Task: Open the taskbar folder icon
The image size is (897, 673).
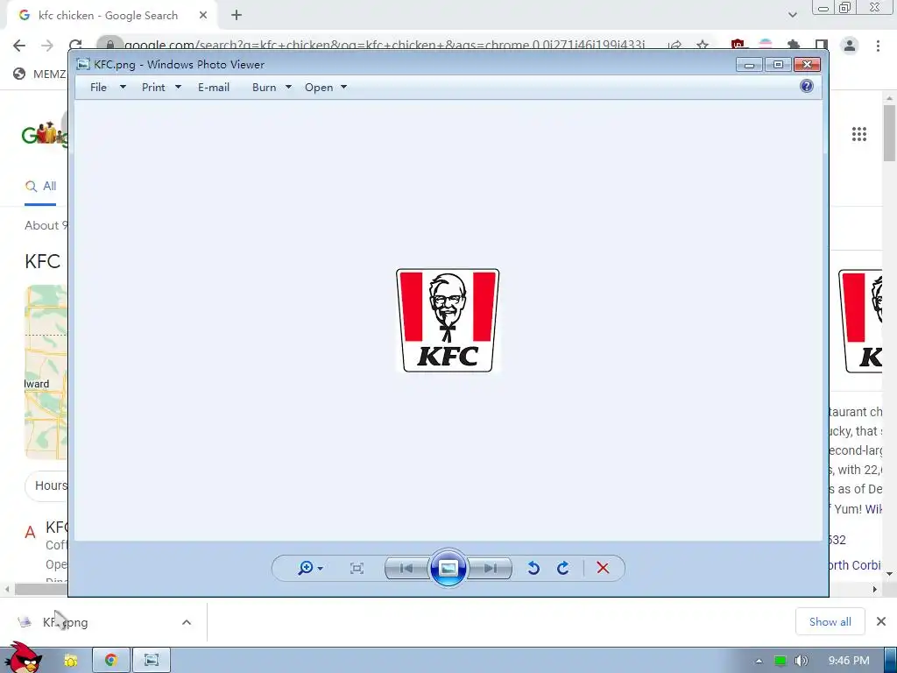Action: (71, 661)
